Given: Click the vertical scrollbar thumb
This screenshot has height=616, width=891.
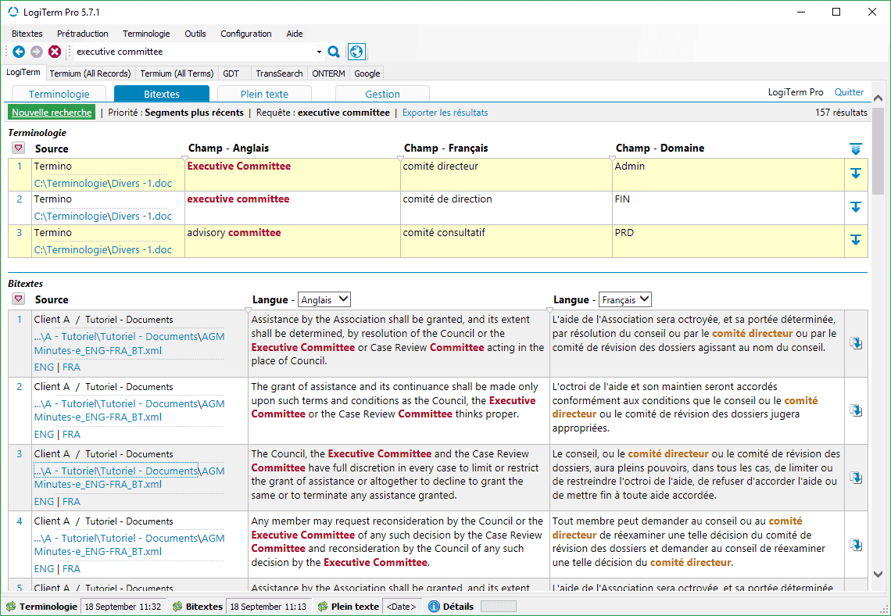Looking at the screenshot, I should coord(878,152).
